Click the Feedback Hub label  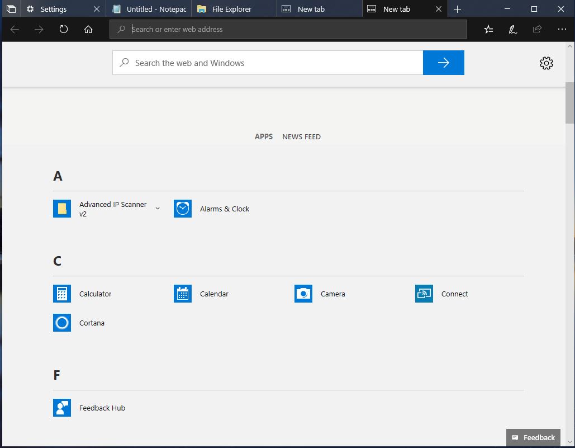point(102,408)
